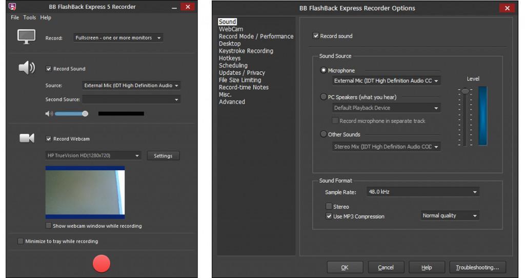
Task: Open the Normal quality dropdown
Action: (x=450, y=216)
